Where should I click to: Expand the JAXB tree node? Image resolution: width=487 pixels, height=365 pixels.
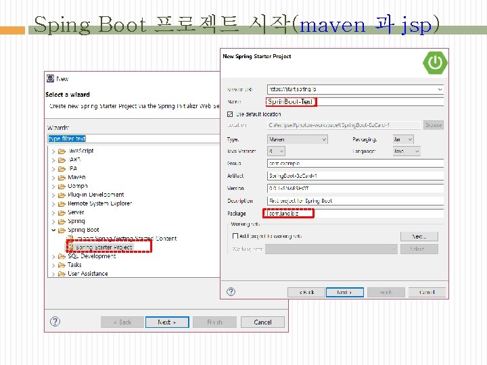tap(53, 160)
